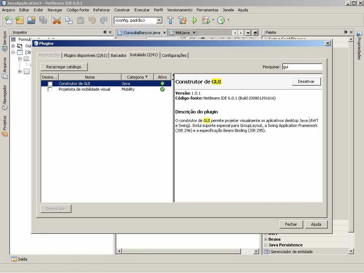Click the Cut scissors icon

point(57,20)
